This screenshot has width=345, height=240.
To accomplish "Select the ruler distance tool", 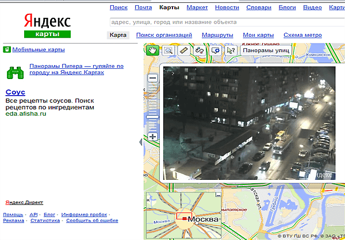I will coord(184,50).
